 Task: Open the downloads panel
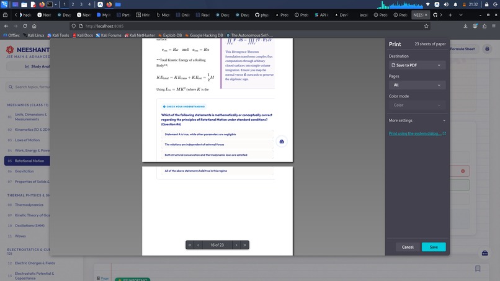click(x=465, y=26)
